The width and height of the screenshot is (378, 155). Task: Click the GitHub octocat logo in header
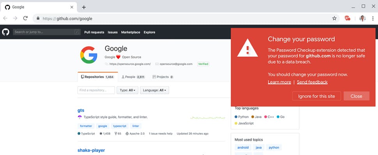pos(5,32)
